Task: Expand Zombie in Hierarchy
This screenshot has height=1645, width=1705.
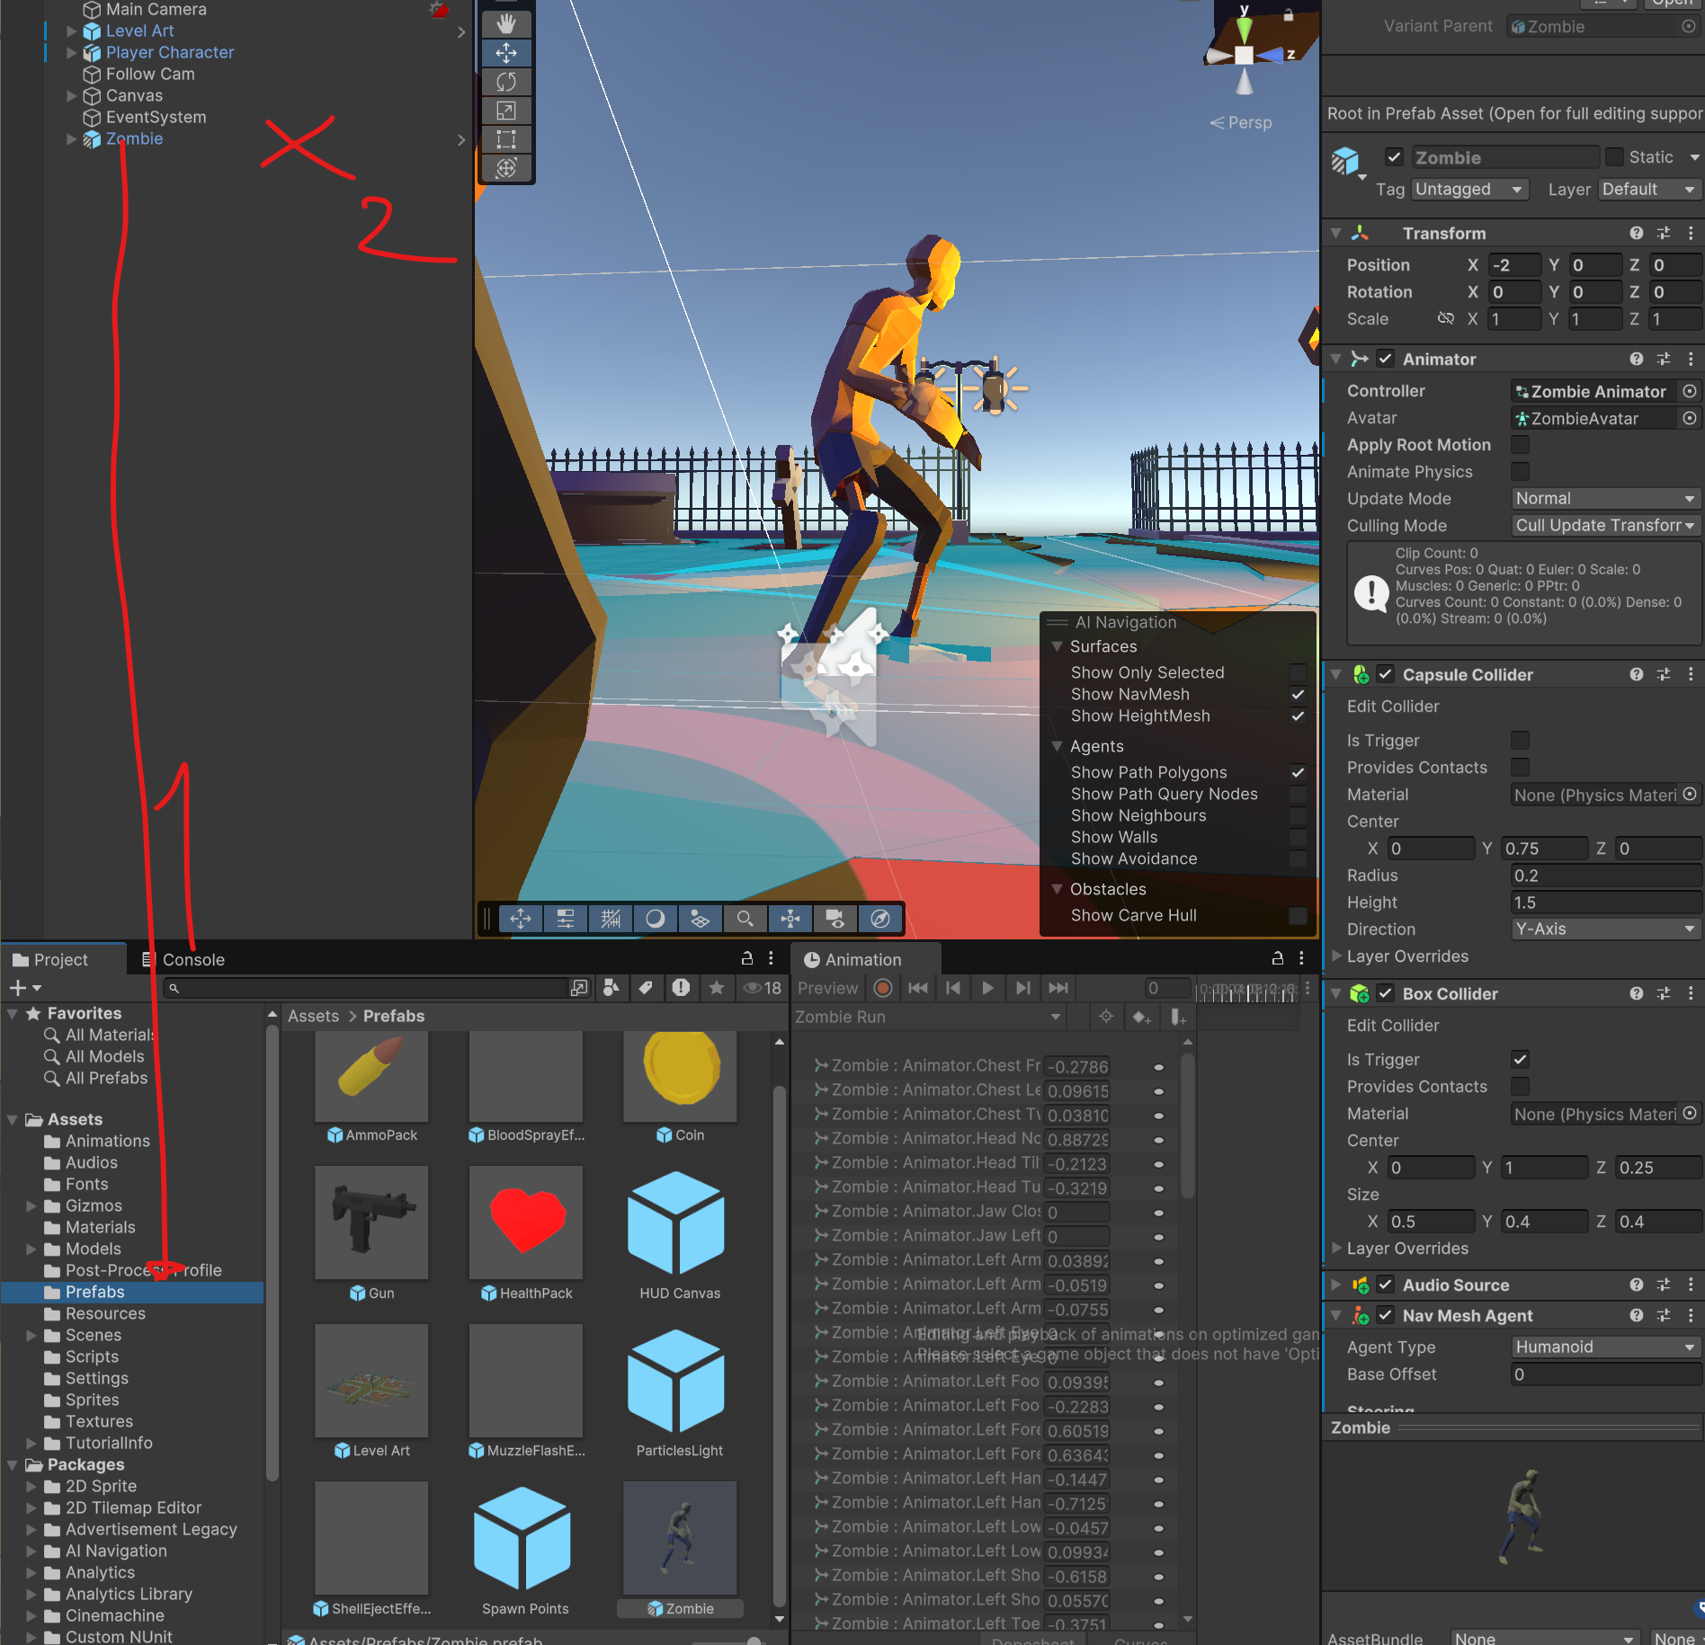Action: coord(72,138)
